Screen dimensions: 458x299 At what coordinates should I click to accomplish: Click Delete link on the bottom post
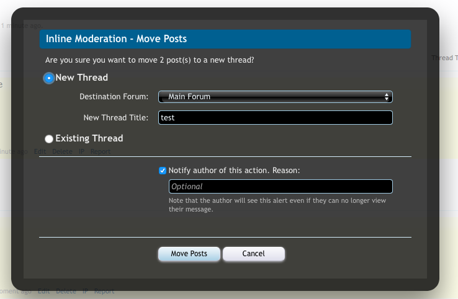(66, 291)
